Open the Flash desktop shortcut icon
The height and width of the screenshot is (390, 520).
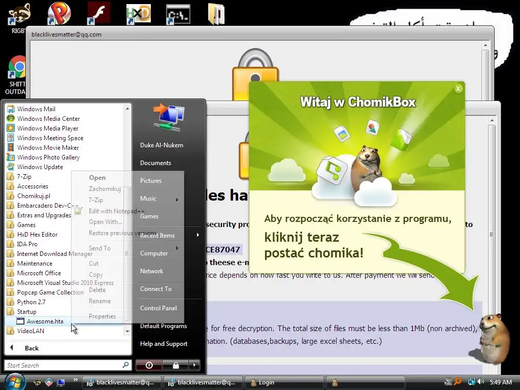pyautogui.click(x=99, y=14)
